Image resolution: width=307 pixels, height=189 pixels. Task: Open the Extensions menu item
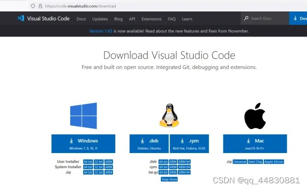[151, 19]
